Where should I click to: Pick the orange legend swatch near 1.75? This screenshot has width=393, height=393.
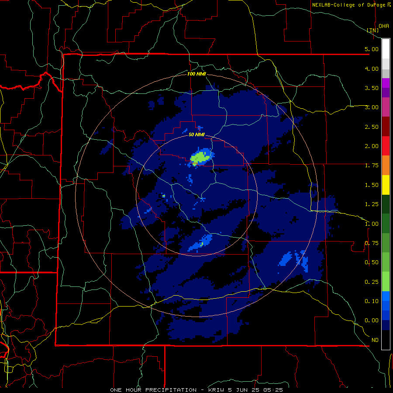(x=386, y=165)
